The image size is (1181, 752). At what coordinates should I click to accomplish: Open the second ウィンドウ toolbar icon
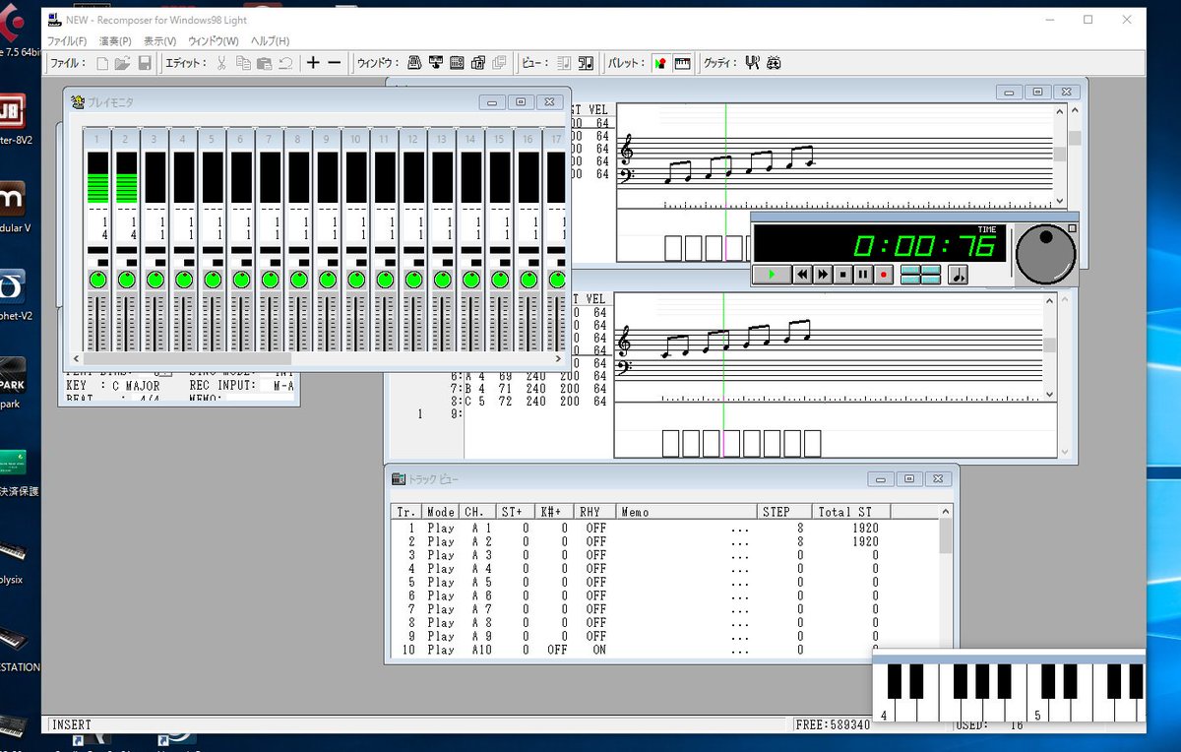click(436, 63)
